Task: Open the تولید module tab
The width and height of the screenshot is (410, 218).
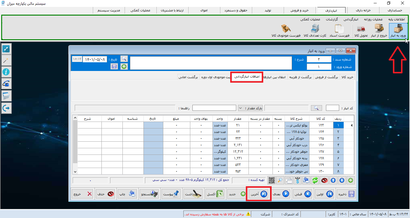Action: pyautogui.click(x=268, y=10)
